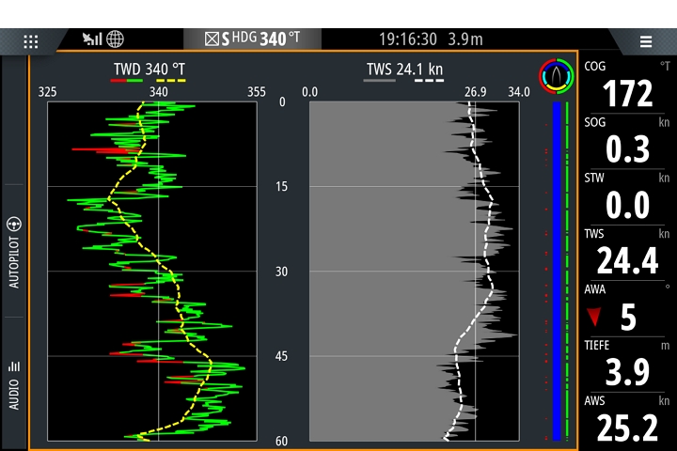Click the crossed-box standby icon beside HDG

(x=212, y=39)
